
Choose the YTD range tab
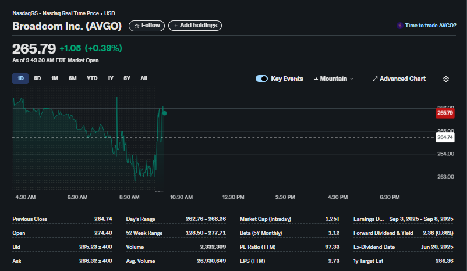pos(92,79)
